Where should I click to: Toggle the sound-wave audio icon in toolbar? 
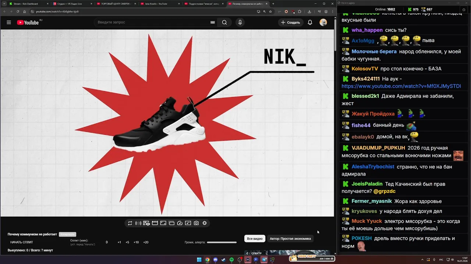(x=138, y=223)
